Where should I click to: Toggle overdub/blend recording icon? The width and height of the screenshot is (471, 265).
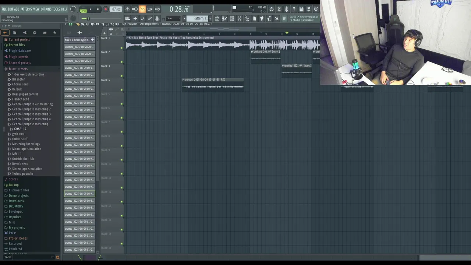click(x=150, y=9)
